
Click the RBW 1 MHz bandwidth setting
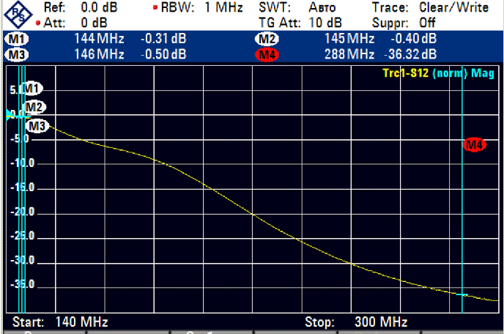coord(199,7)
